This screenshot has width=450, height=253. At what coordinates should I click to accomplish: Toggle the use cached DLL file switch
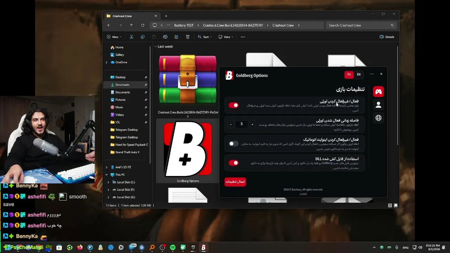coord(233,163)
